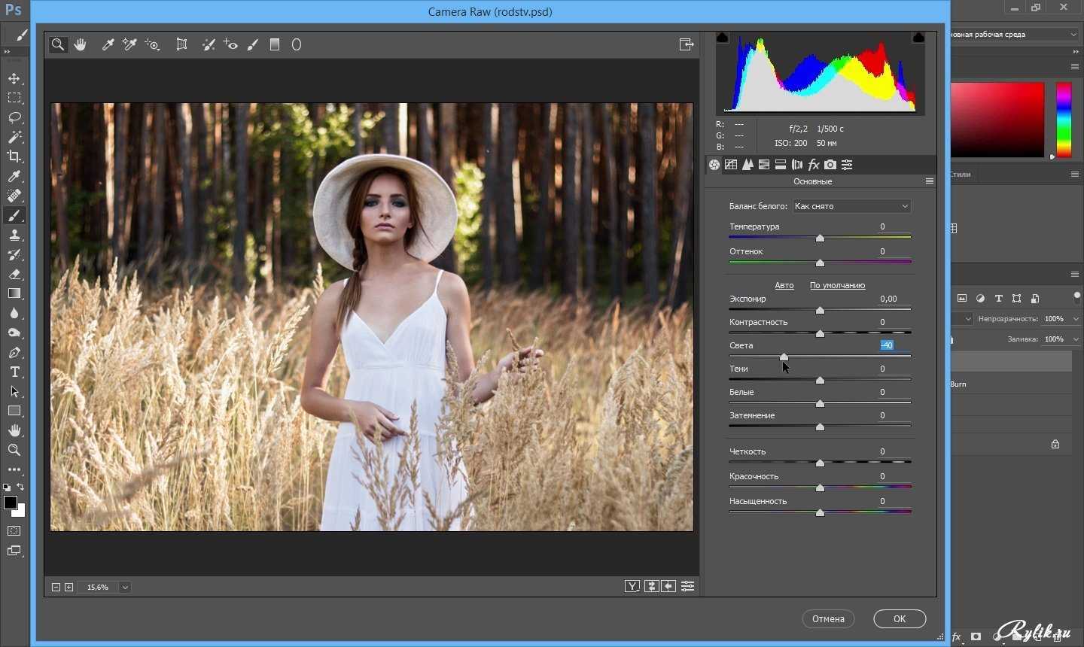This screenshot has width=1084, height=647.
Task: Open the Effects (fx) panel tab
Action: pyautogui.click(x=814, y=165)
